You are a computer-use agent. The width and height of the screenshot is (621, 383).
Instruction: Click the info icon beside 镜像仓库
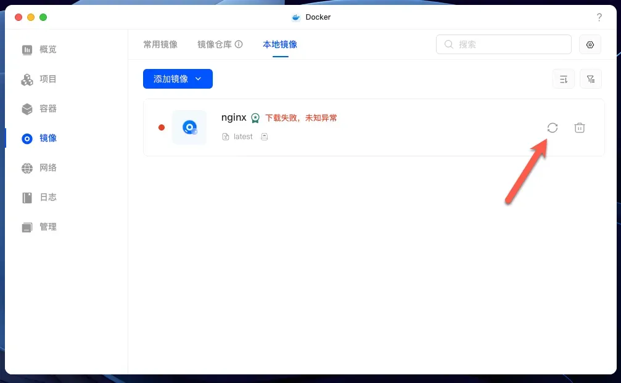click(239, 44)
